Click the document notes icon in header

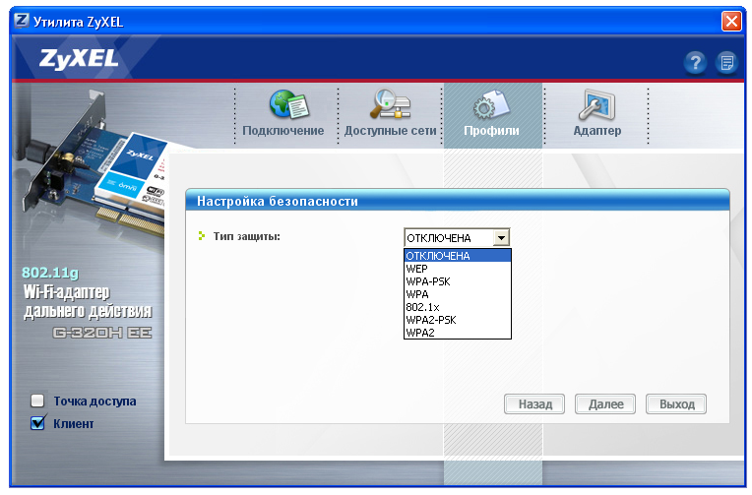tap(726, 62)
